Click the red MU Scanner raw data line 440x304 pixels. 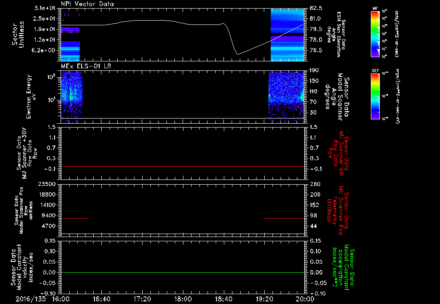183,167
